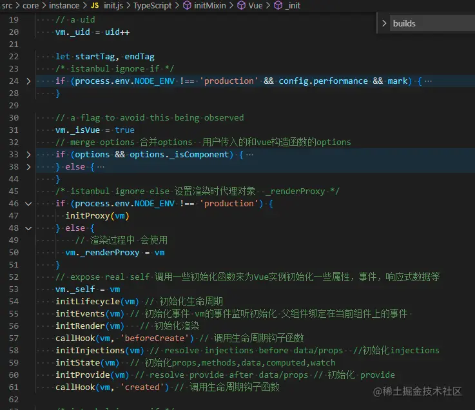Viewport: 475px width, 410px height.
Task: Collapse the if block at line 46
Action: coord(28,204)
